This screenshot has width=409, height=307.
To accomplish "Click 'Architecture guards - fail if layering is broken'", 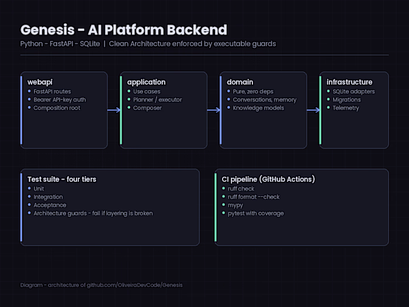I will [x=93, y=213].
